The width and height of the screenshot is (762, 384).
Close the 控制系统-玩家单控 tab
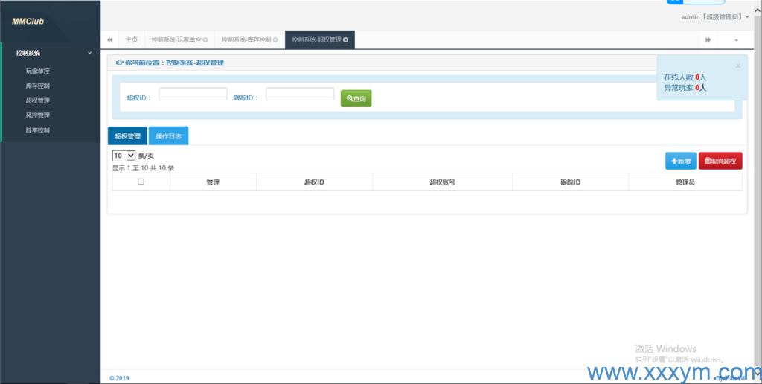click(x=205, y=39)
